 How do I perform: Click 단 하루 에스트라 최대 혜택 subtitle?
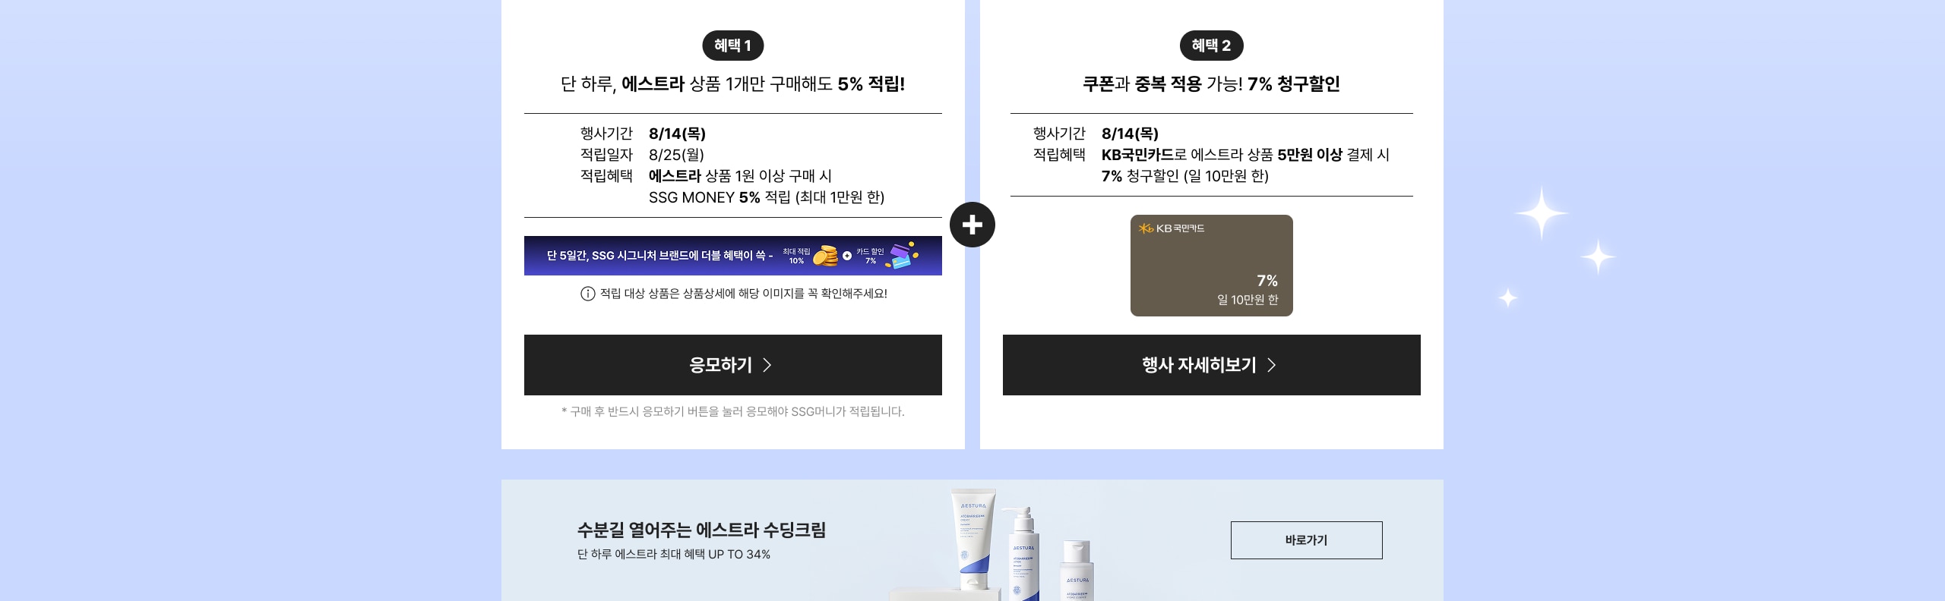coord(674,555)
